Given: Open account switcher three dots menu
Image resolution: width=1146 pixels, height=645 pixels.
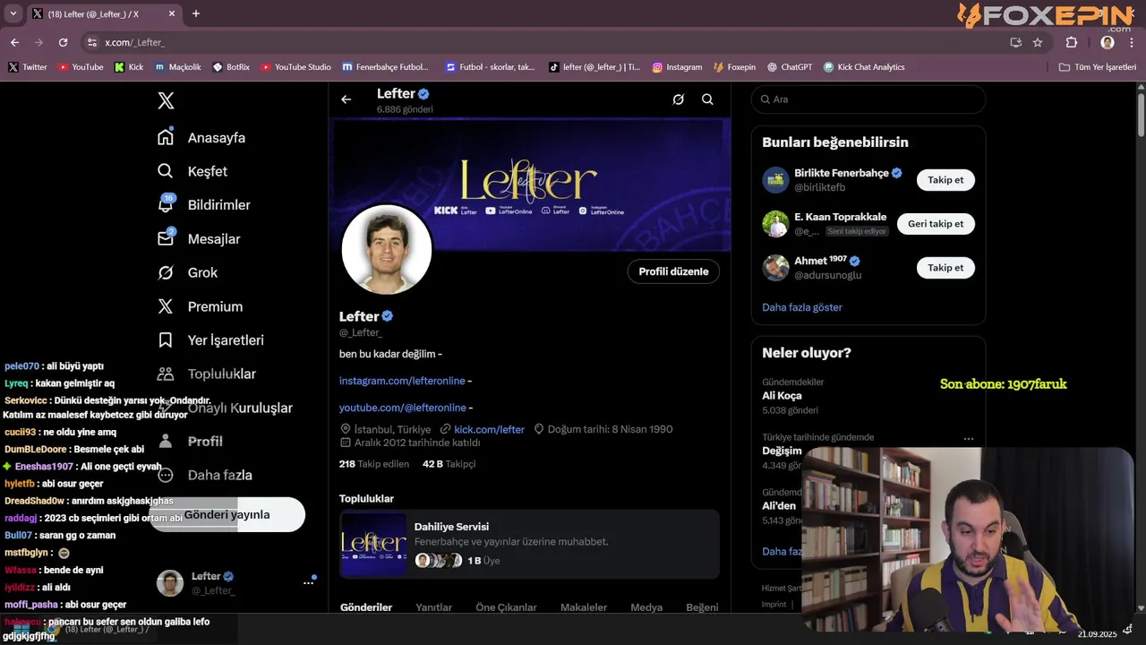Looking at the screenshot, I should point(308,582).
